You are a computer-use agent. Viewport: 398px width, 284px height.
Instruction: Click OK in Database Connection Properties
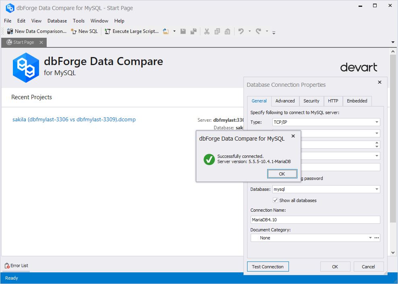[335, 266]
